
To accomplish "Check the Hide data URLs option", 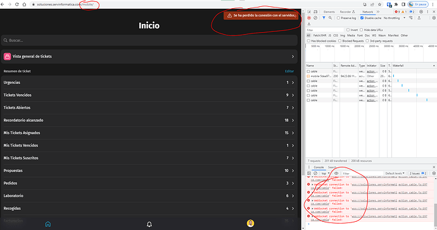I will pyautogui.click(x=361, y=30).
